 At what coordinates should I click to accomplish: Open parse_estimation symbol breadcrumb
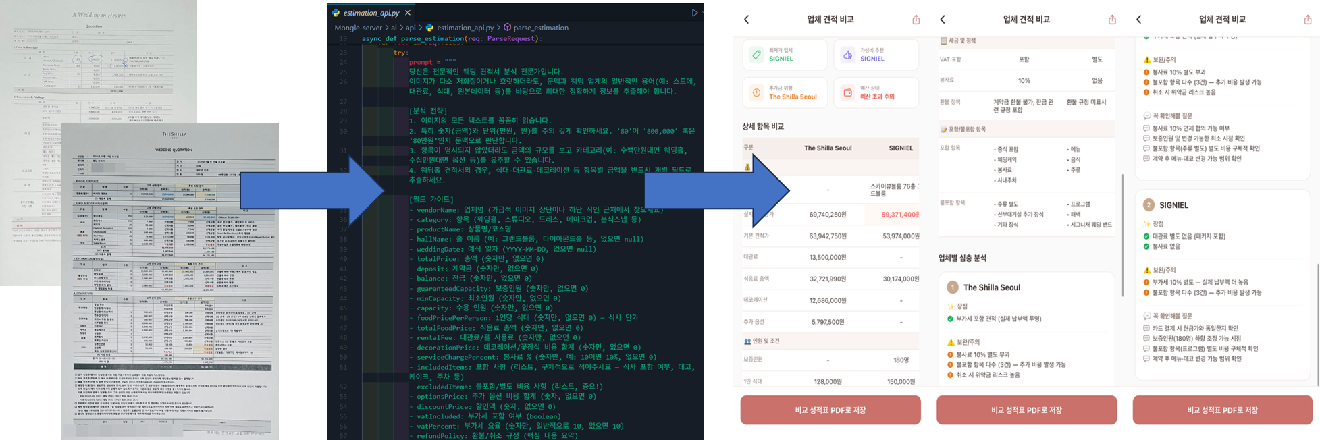pyautogui.click(x=541, y=28)
